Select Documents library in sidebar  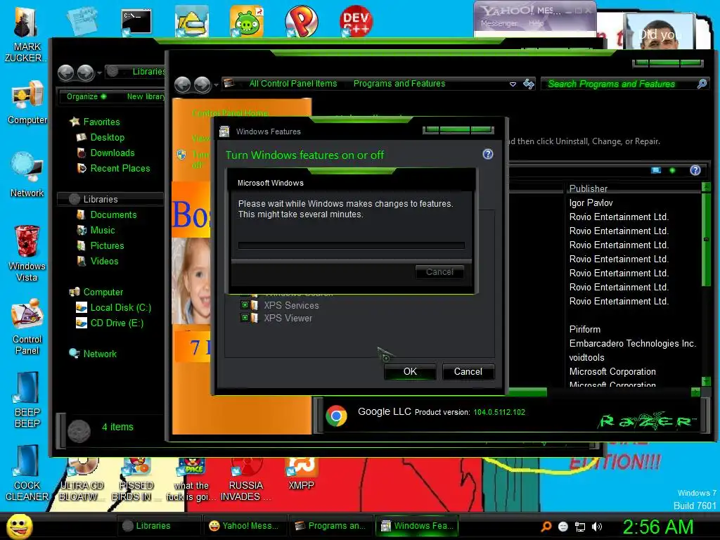click(x=113, y=215)
